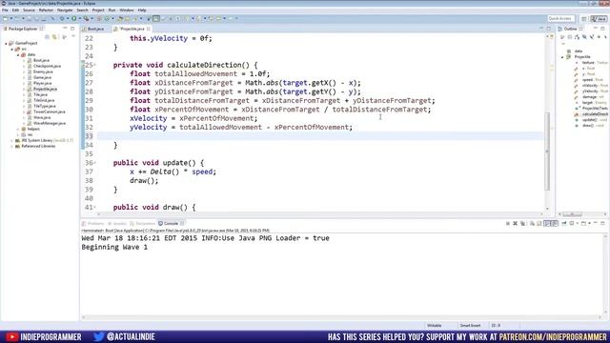Click the Run External Tools toolbar icon
Image resolution: width=610 pixels, height=343 pixels.
(86, 18)
